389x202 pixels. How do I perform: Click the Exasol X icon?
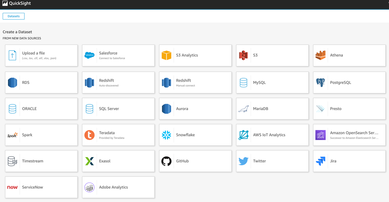89,161
